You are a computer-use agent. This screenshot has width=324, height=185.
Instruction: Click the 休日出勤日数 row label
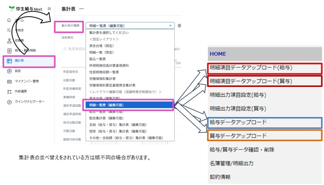72,122
